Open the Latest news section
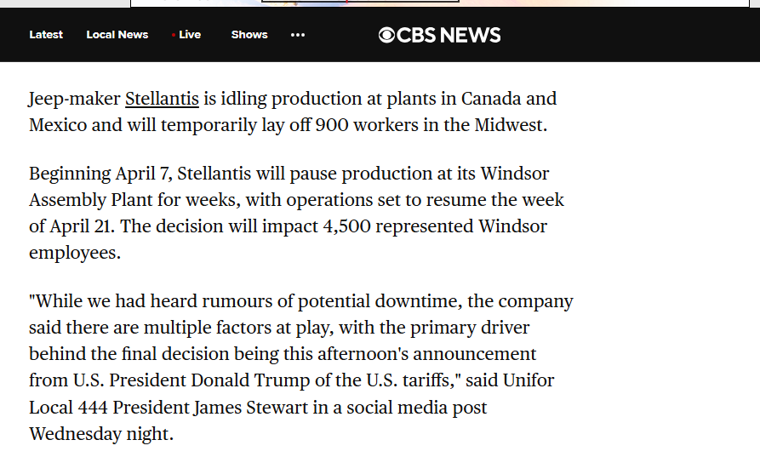 click(x=46, y=35)
